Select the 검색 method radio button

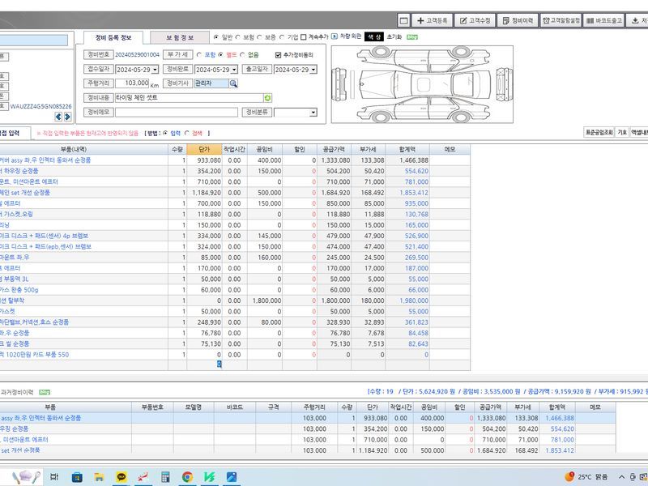(x=187, y=133)
